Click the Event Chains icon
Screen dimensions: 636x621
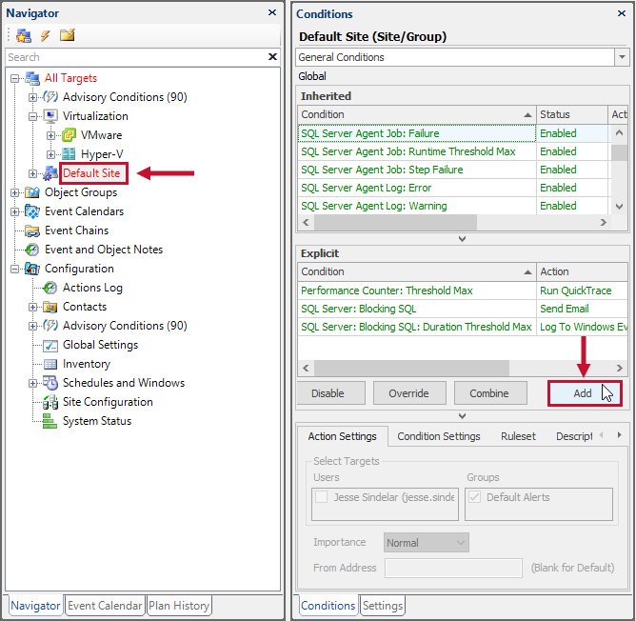point(32,230)
